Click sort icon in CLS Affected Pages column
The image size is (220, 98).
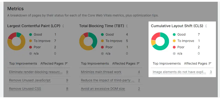[210, 63]
